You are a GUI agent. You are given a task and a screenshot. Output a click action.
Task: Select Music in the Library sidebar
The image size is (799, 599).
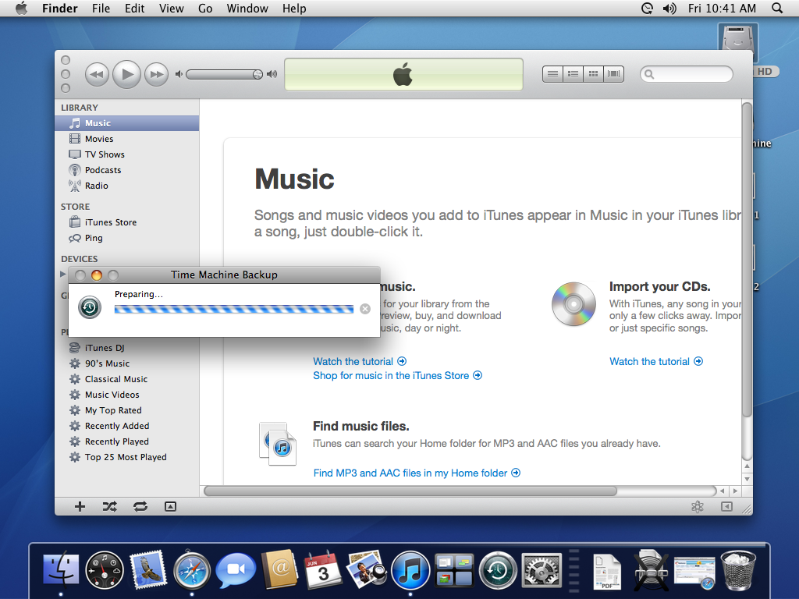(127, 123)
